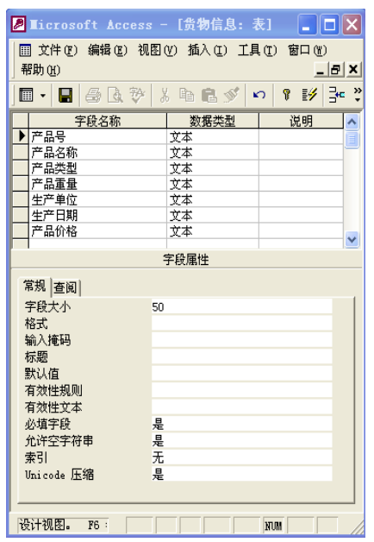Click the row selector for 产品号
Image resolution: width=374 pixels, height=542 pixels.
pos(21,136)
